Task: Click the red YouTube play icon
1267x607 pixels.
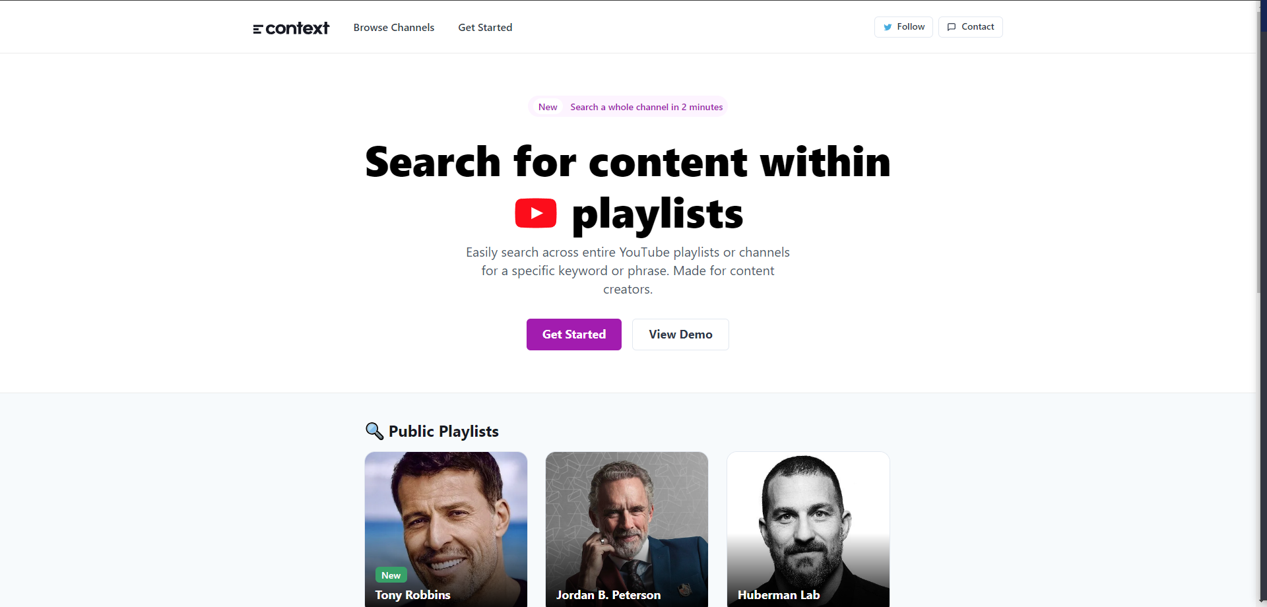Action: (x=535, y=213)
